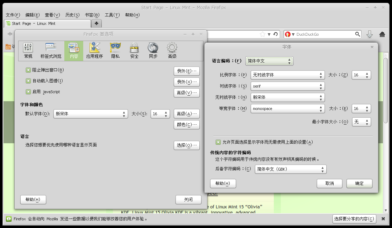
Task: Open the 安全 security padlock icon
Action: click(134, 51)
